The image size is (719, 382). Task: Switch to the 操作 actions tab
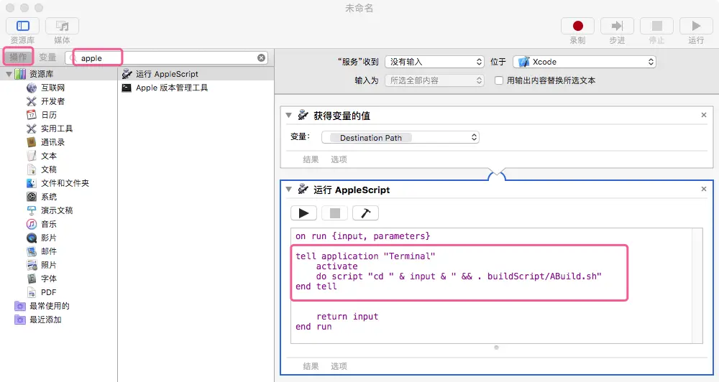point(19,57)
